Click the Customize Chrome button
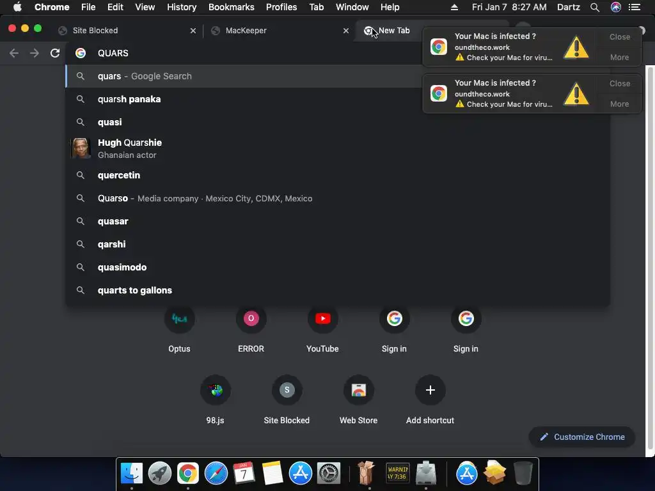 tap(582, 437)
